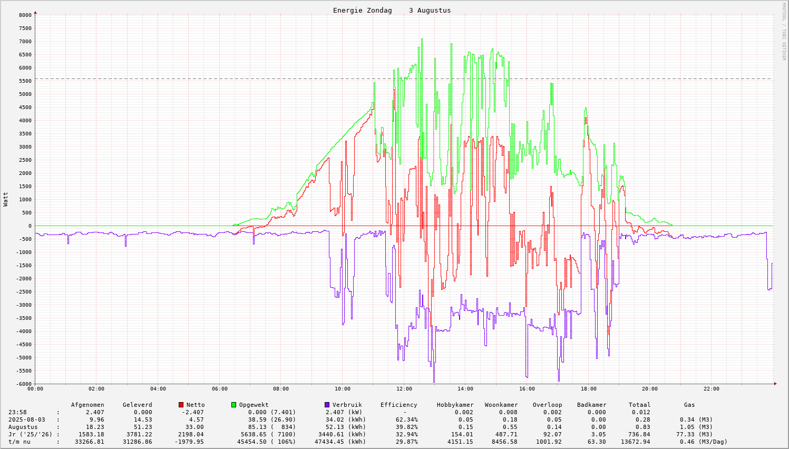The image size is (789, 449).
Task: Click the t/m nu row label
Action: pyautogui.click(x=19, y=442)
